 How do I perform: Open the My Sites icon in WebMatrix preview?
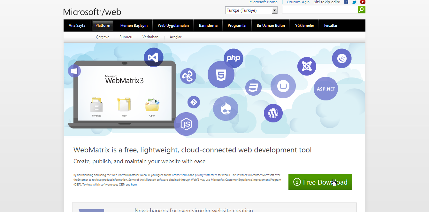[96, 105]
